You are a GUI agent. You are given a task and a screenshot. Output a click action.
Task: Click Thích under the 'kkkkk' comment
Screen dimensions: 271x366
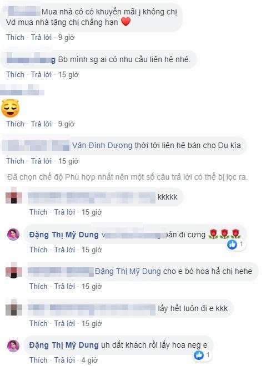pyautogui.click(x=38, y=212)
